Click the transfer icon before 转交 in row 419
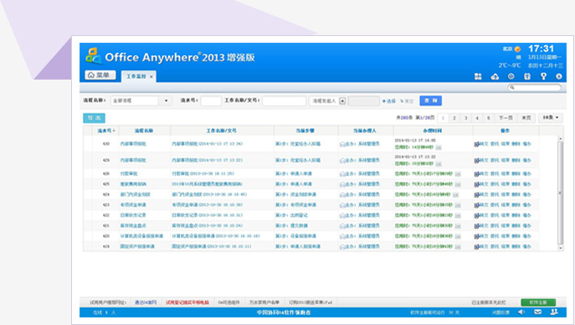 [476, 247]
